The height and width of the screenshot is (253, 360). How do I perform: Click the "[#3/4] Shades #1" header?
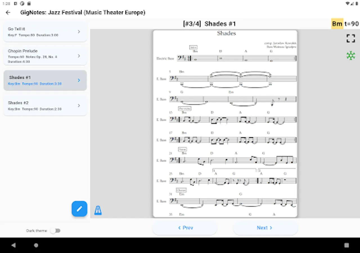pyautogui.click(x=210, y=24)
